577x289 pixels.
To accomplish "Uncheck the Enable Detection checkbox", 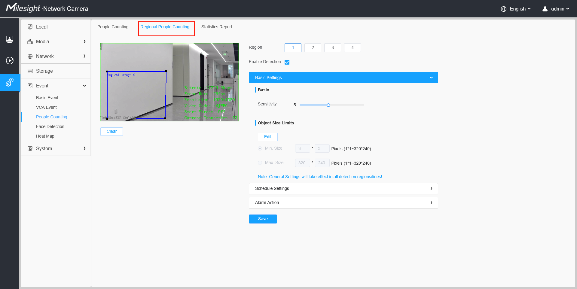I will pos(287,62).
